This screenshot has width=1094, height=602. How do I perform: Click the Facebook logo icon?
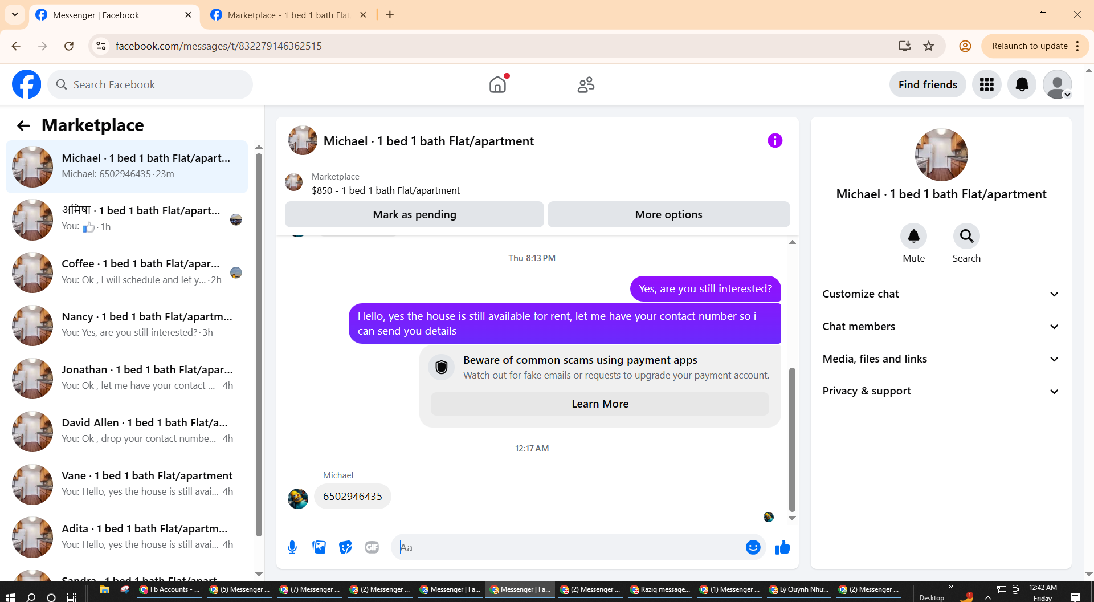click(27, 84)
